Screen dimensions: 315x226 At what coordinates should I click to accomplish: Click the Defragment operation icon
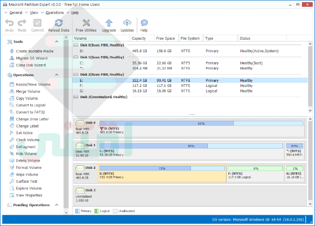12,147
